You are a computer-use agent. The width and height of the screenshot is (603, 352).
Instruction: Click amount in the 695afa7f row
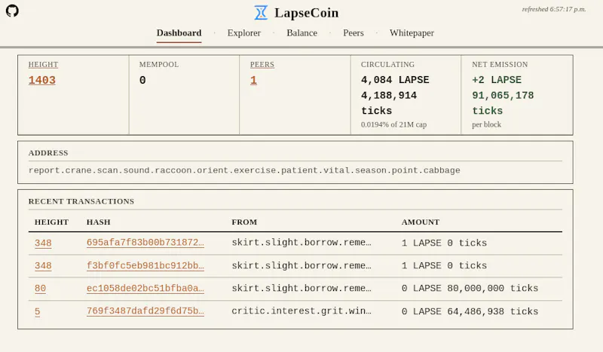tap(444, 243)
